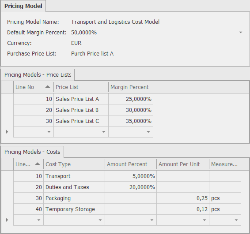Open the Pricing Models - Costs tab
Viewport: 250px width, 234px height.
pos(32,152)
